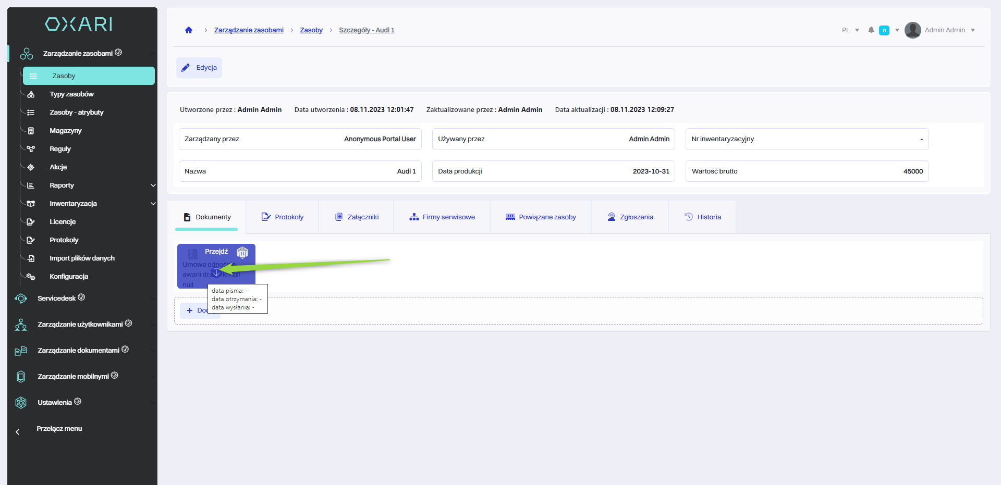Download document via arrow icon on card
This screenshot has height=485, width=1001.
[x=216, y=273]
